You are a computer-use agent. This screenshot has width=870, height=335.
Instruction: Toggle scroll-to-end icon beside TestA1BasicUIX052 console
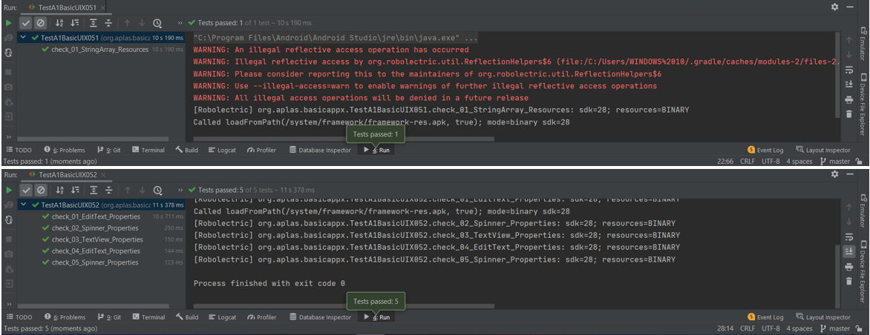pyautogui.click(x=848, y=251)
